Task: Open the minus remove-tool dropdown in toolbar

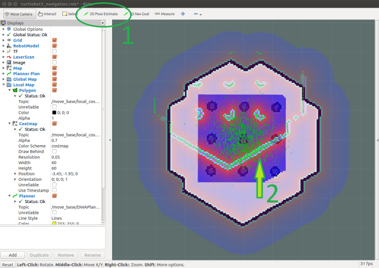Action: click(x=198, y=14)
